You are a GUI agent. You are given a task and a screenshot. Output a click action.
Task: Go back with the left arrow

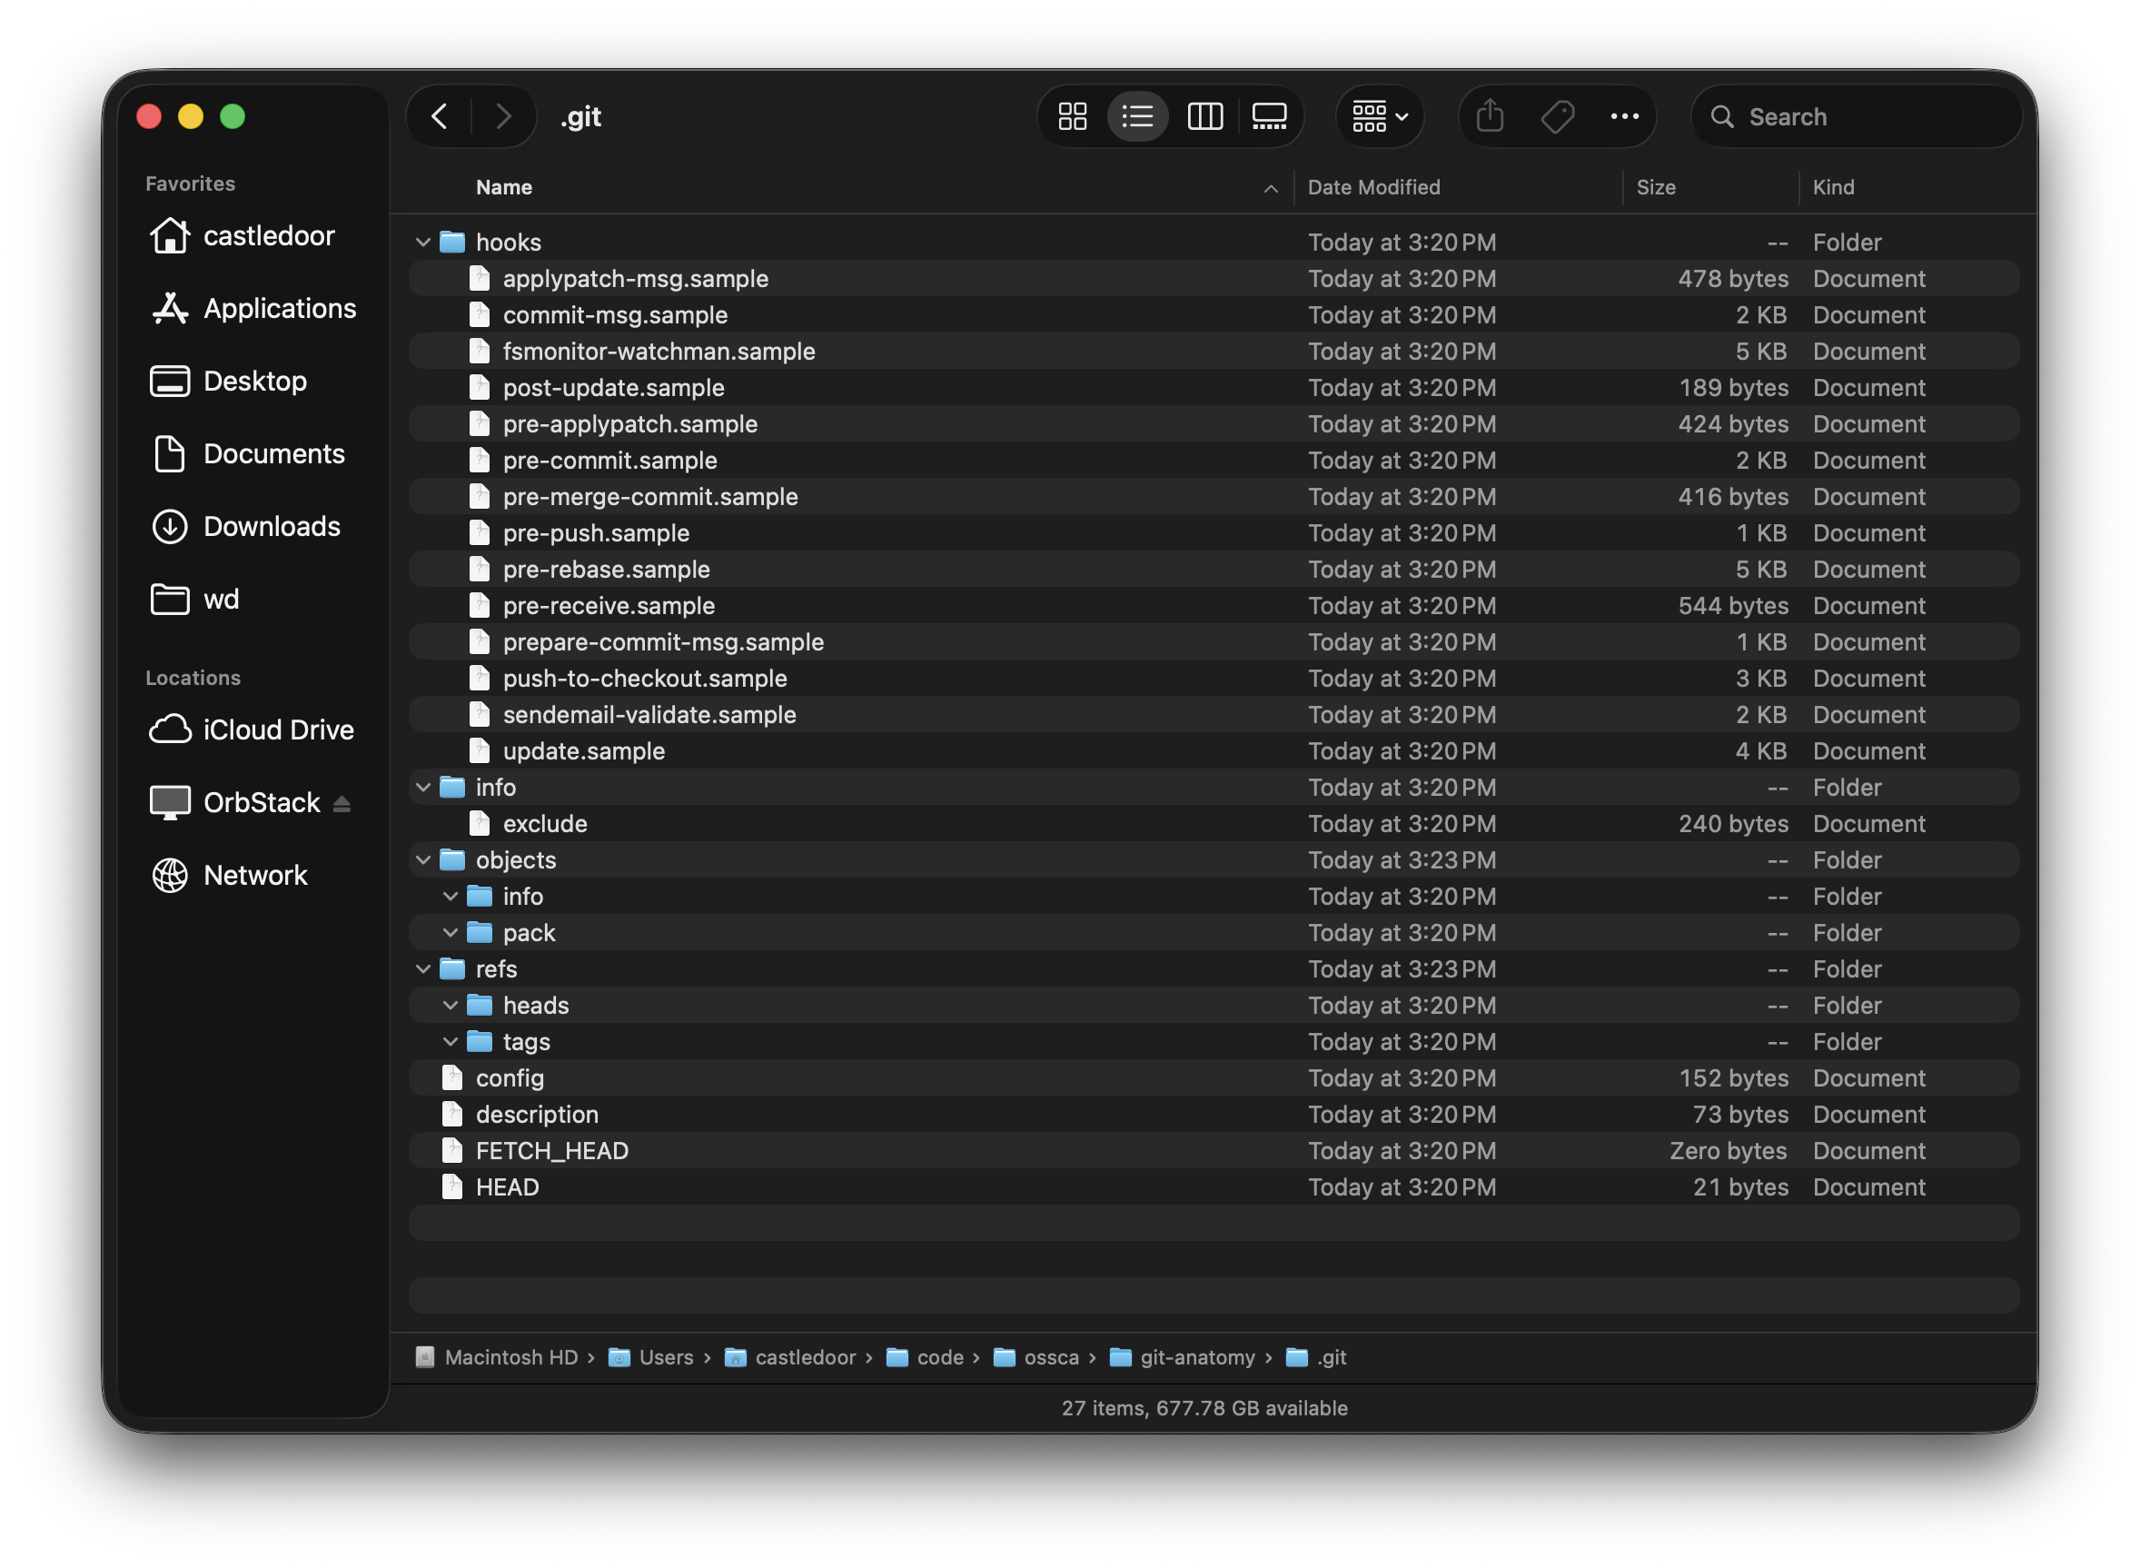440,117
